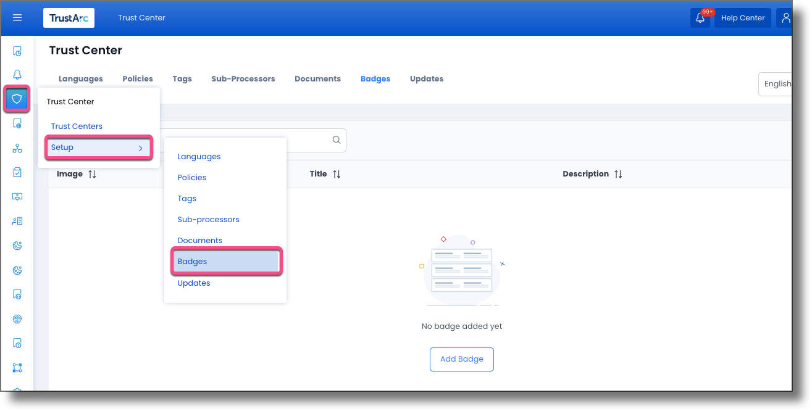Choose Badges in the Setup submenu
The image size is (812, 411).
(x=192, y=261)
